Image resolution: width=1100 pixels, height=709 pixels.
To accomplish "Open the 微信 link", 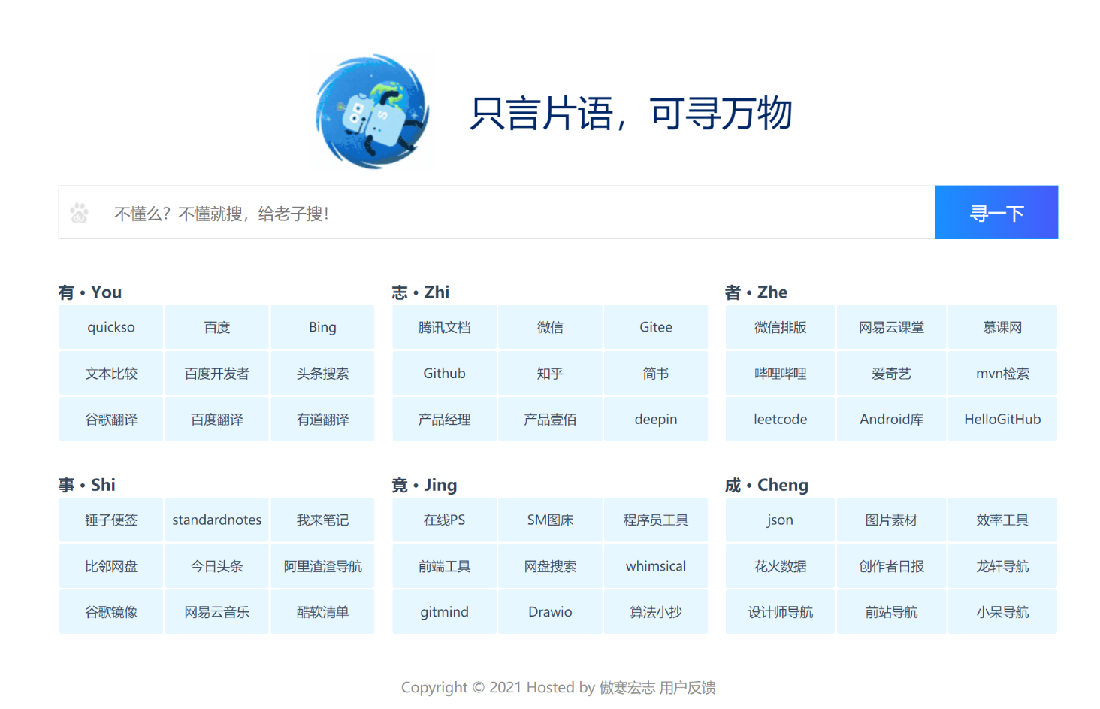I will [x=550, y=327].
